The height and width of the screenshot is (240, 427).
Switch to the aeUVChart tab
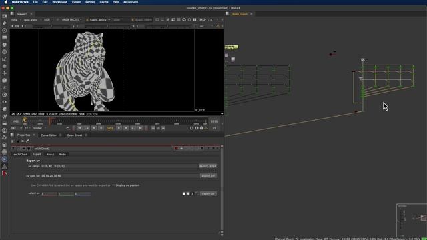click(21, 155)
